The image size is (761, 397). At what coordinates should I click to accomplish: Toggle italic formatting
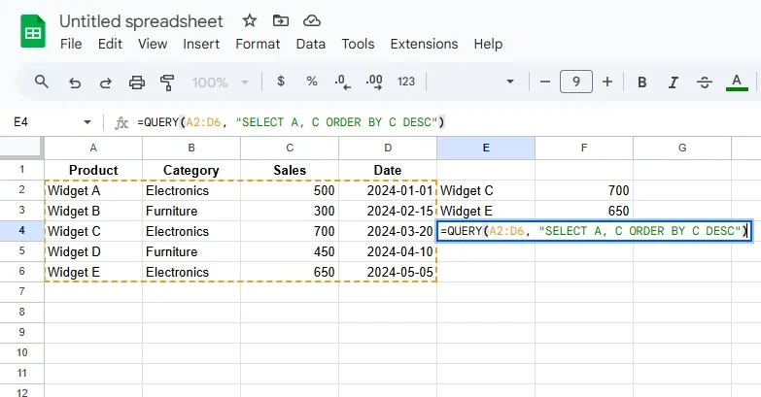673,83
